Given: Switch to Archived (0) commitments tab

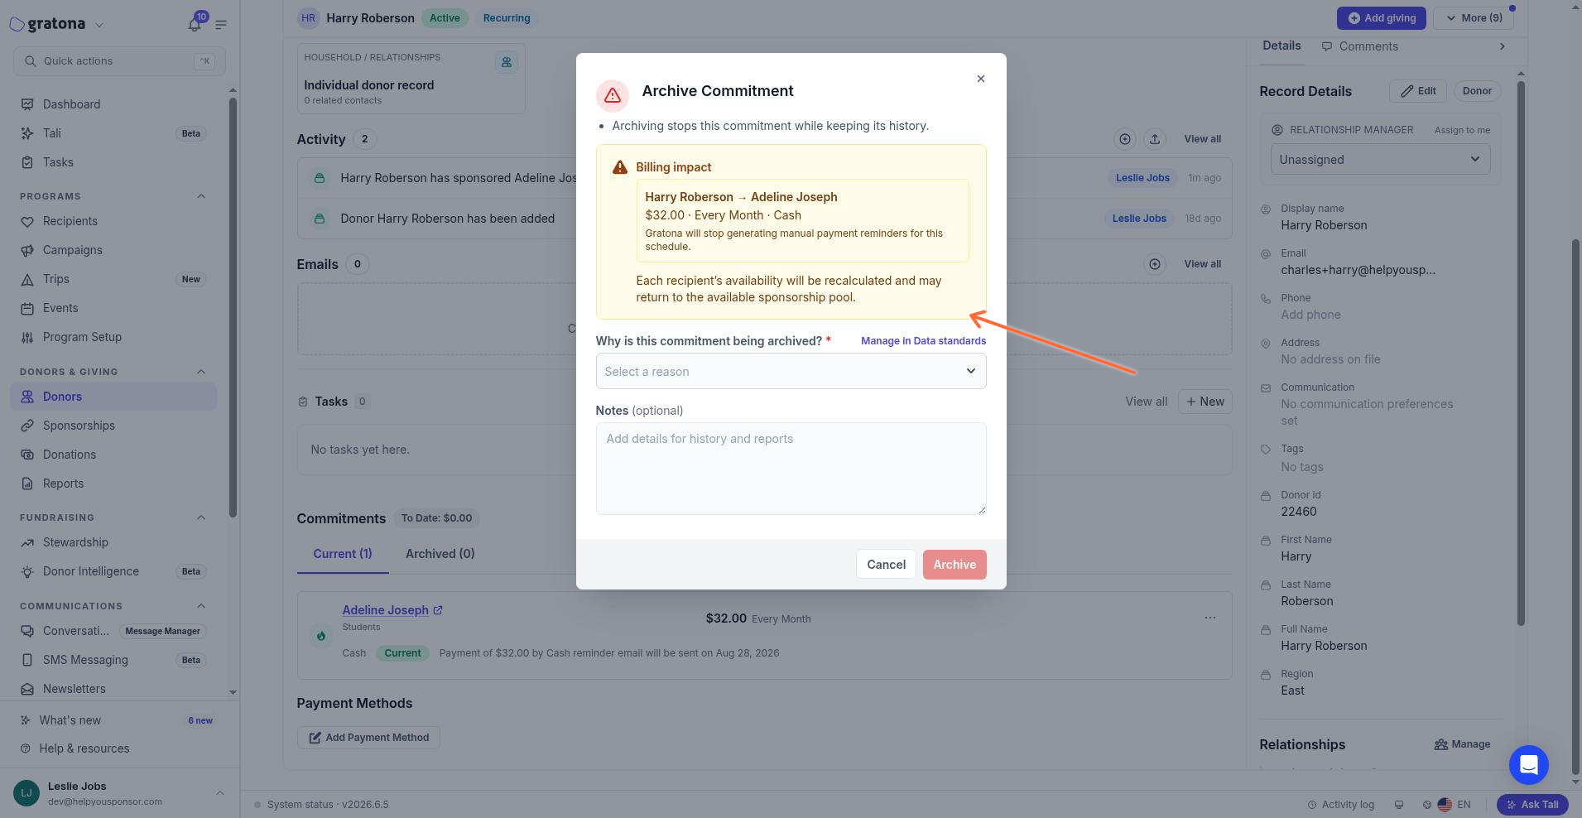Looking at the screenshot, I should tap(440, 554).
